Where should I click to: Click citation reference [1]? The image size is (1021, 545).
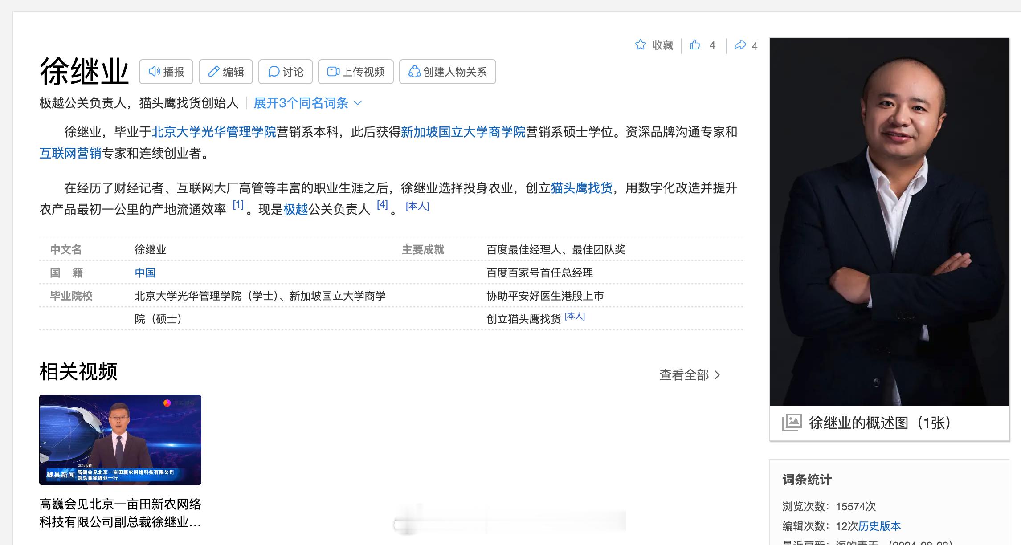pyautogui.click(x=238, y=205)
